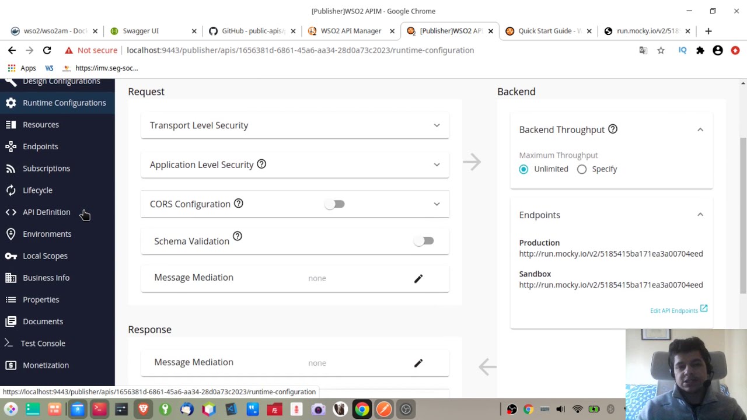Click the Sandbox endpoint URL
This screenshot has height=420, width=747.
click(611, 285)
